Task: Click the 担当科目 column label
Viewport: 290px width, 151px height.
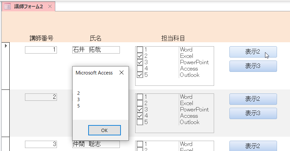Action: [173, 38]
